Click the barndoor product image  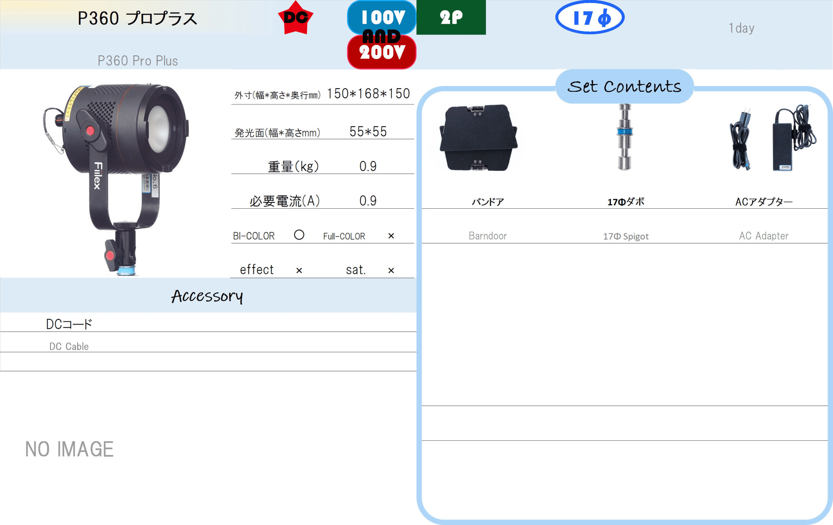478,138
